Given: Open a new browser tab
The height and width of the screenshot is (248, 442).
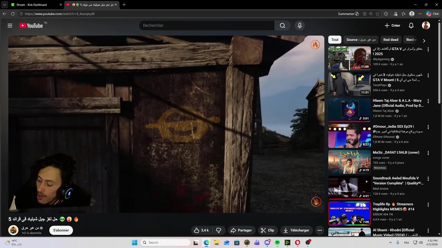Looking at the screenshot, I should (124, 5).
